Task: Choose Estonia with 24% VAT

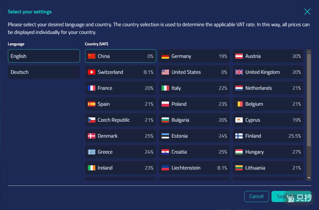Action: 194,136
